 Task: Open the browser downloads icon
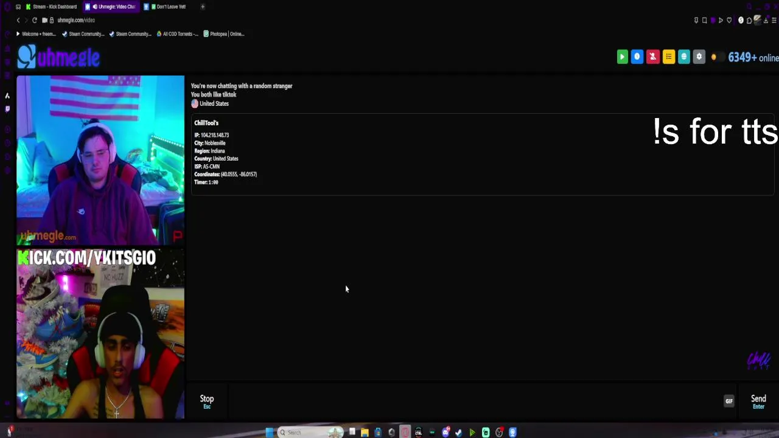point(766,20)
